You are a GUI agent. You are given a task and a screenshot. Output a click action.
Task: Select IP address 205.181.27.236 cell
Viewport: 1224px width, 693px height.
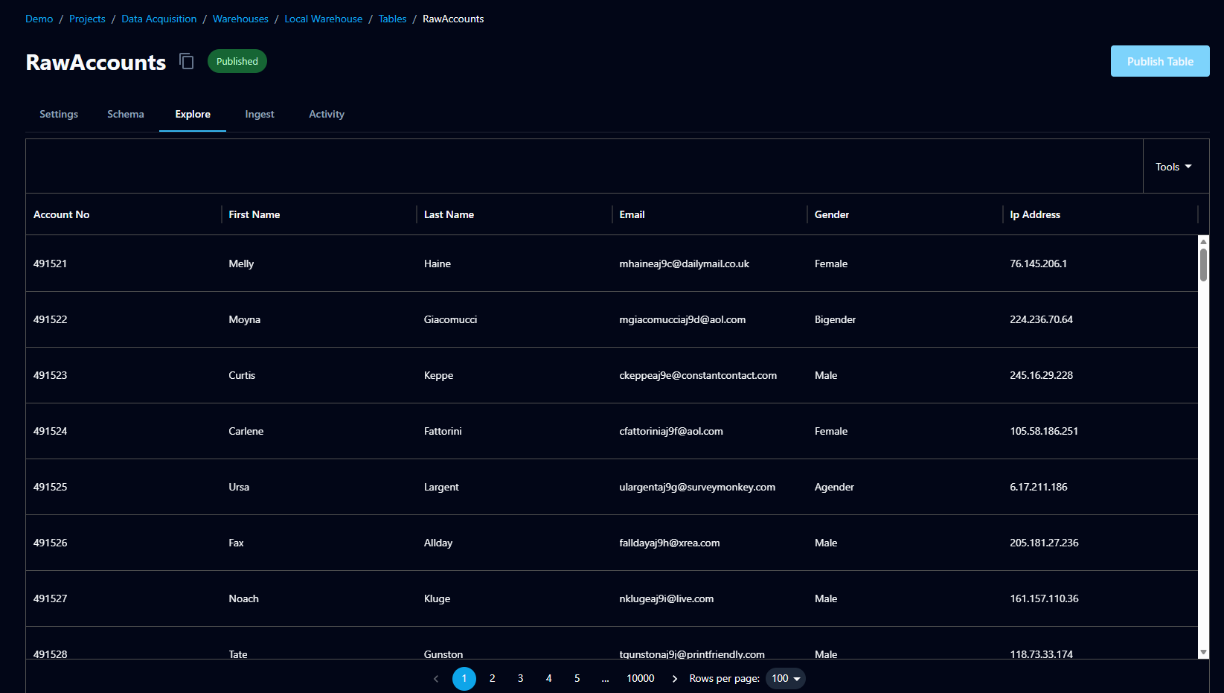coord(1100,543)
